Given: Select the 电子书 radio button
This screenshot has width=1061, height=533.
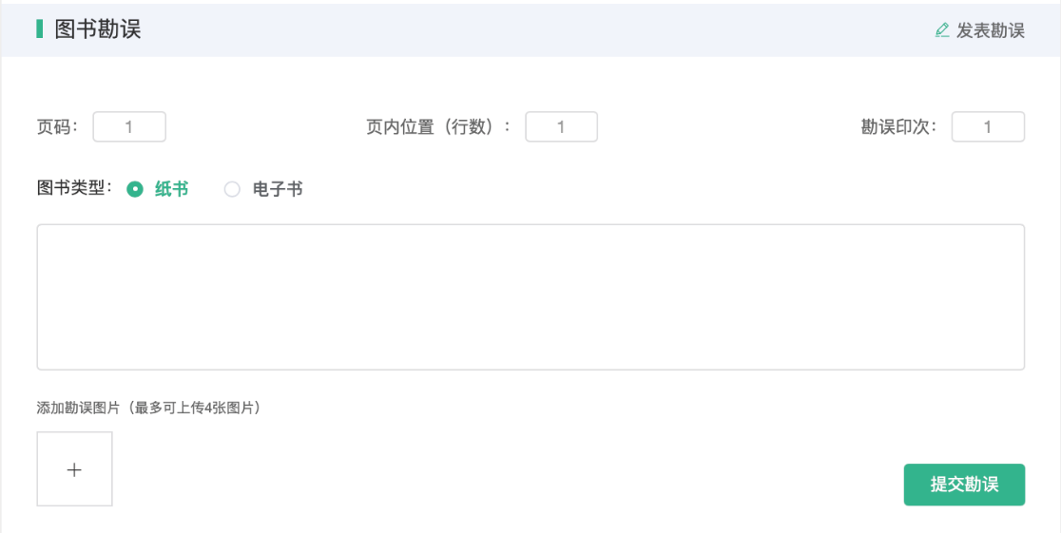Looking at the screenshot, I should tap(232, 189).
